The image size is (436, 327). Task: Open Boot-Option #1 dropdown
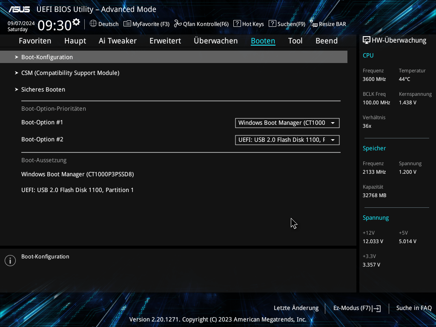(287, 123)
